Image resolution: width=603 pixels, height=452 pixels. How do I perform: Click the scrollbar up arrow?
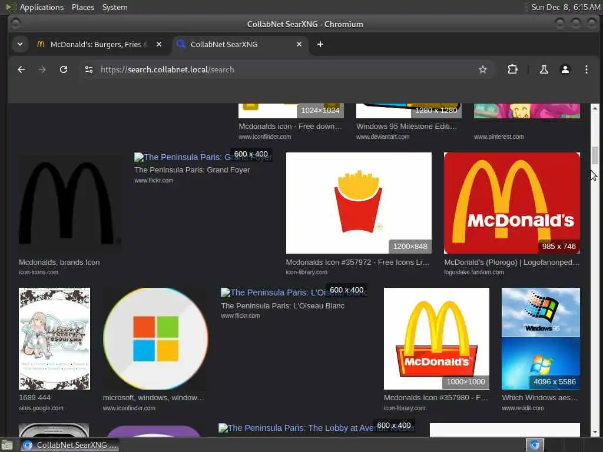tap(595, 108)
